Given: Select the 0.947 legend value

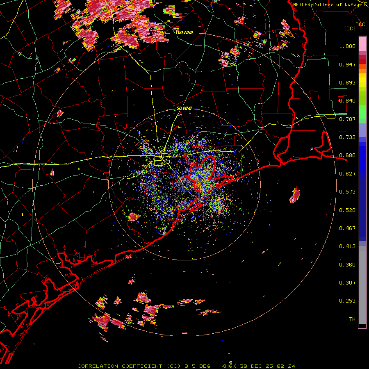Looking at the screenshot, I should point(347,64).
